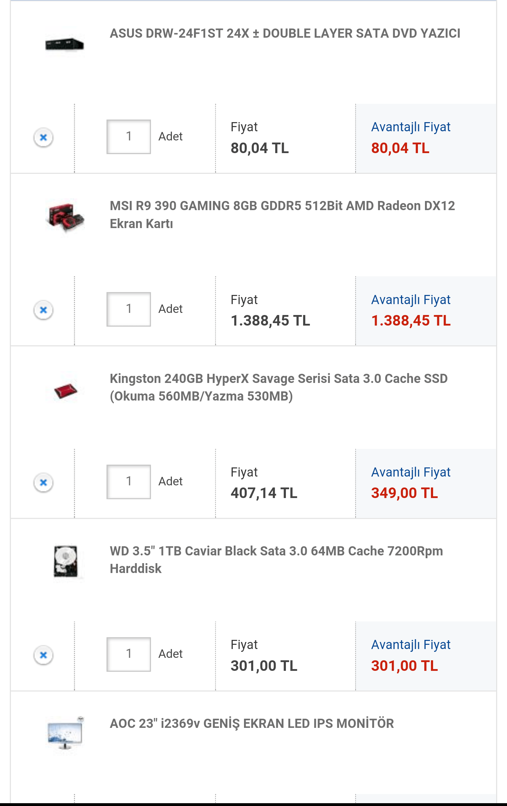Image resolution: width=507 pixels, height=806 pixels.
Task: Edit quantity field for Kingston SSD
Action: (x=129, y=481)
